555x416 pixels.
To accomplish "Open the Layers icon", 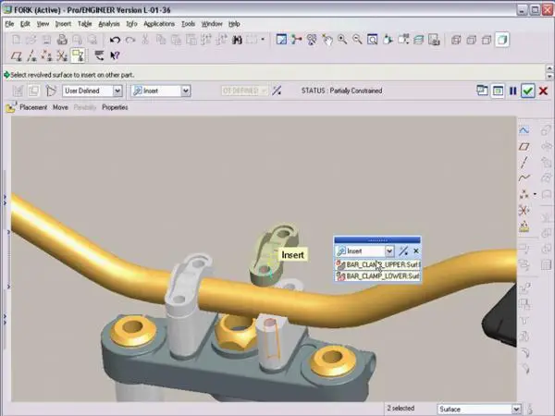I will (418, 39).
